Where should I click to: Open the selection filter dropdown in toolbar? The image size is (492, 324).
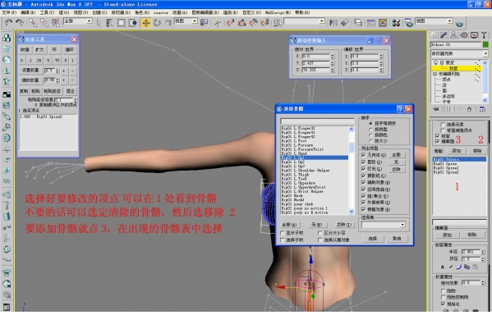[90, 21]
